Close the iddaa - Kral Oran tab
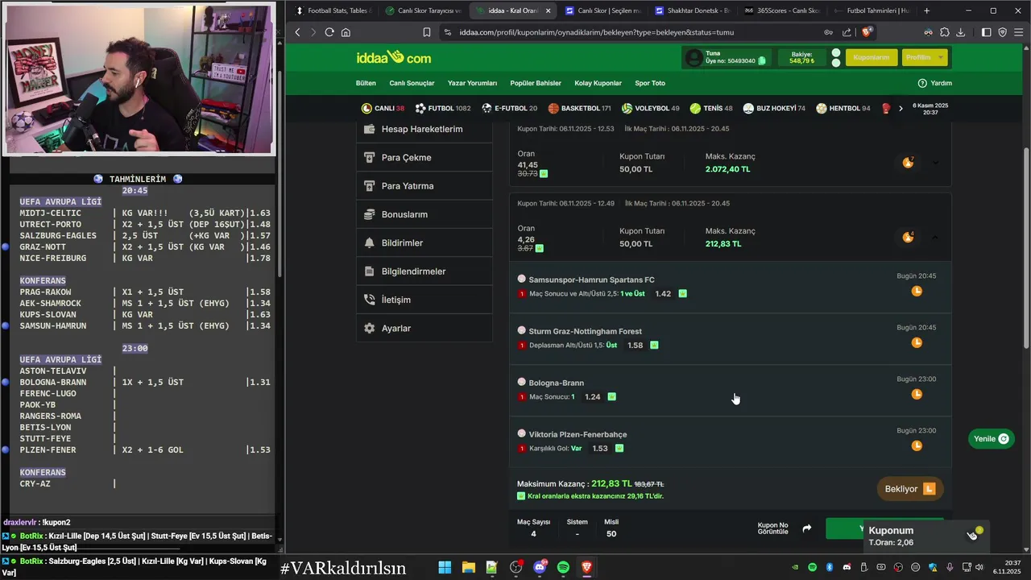 549,10
